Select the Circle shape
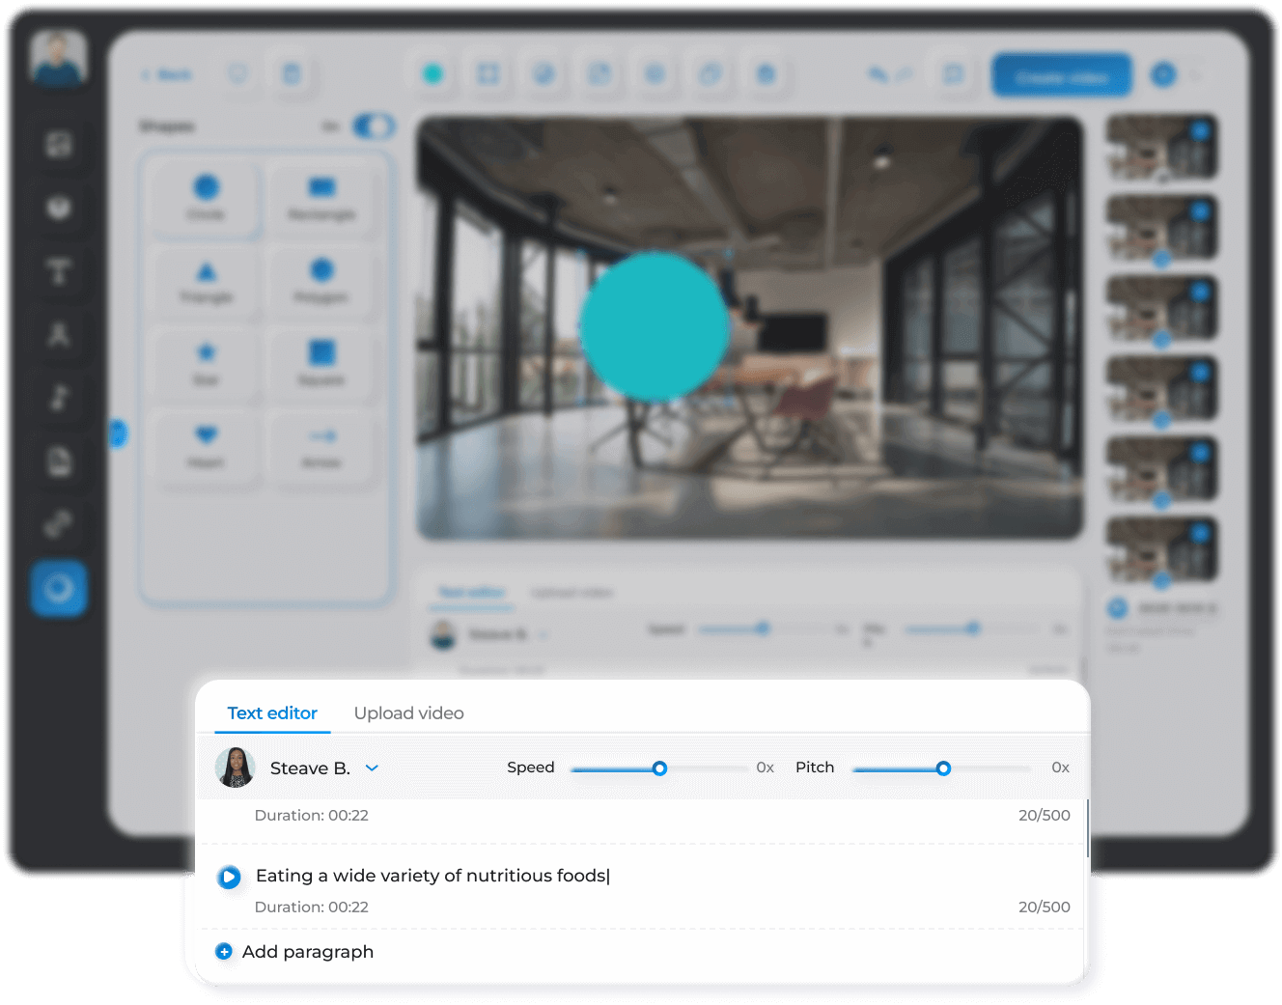The width and height of the screenshot is (1282, 1005). click(x=204, y=198)
